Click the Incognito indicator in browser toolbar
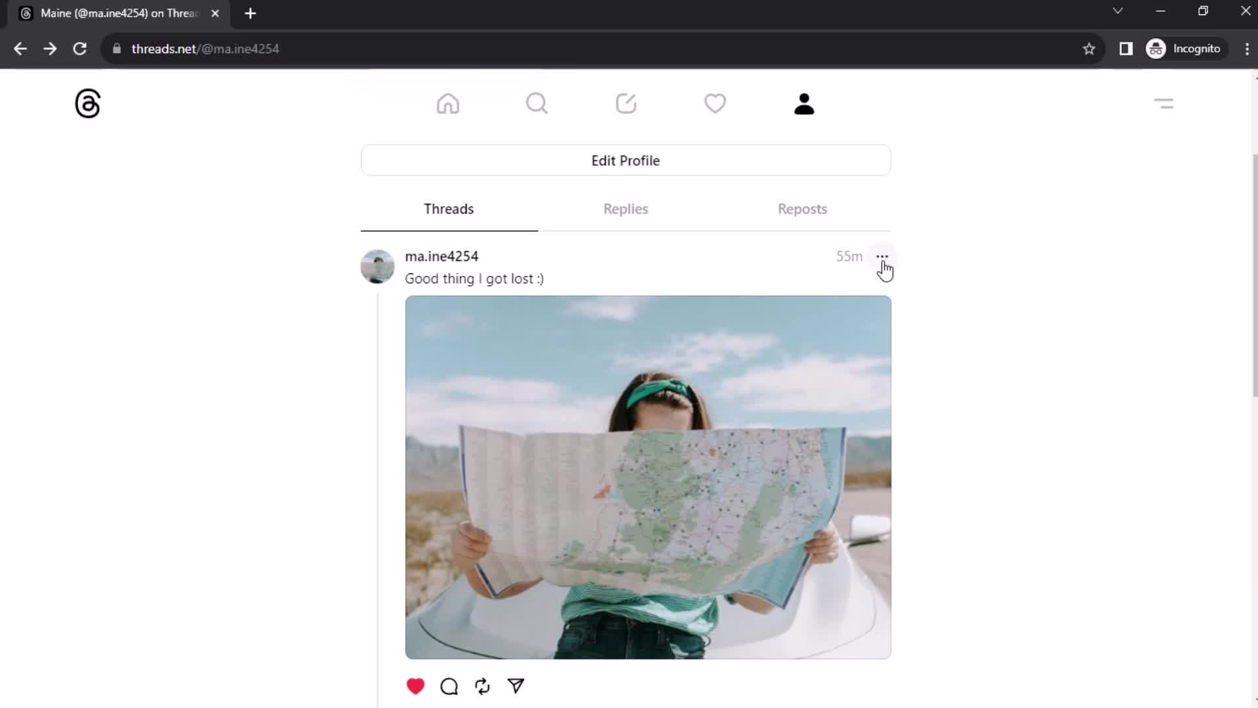The width and height of the screenshot is (1258, 708). click(x=1187, y=49)
